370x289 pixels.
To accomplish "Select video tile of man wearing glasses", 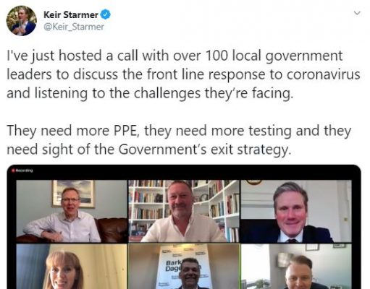I will click(x=72, y=211).
